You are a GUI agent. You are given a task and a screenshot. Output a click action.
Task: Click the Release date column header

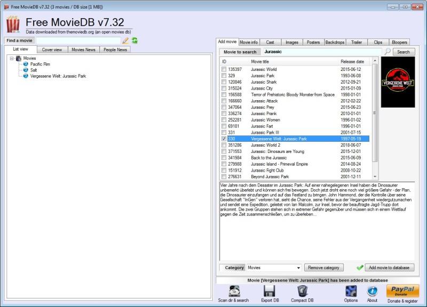pyautogui.click(x=352, y=62)
